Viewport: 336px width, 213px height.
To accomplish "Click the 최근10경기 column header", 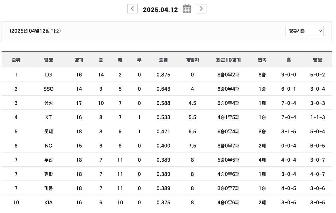I will coord(228,60).
